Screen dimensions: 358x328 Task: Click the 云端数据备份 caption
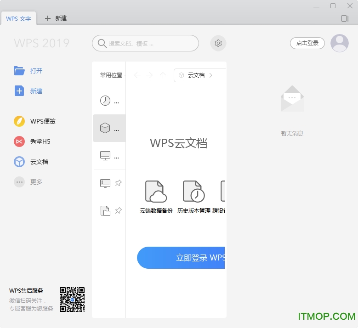click(x=156, y=211)
